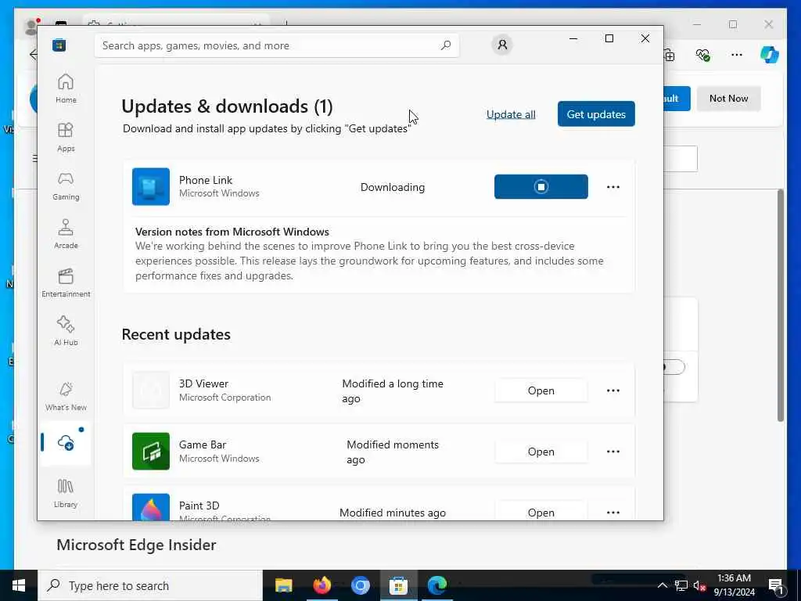The height and width of the screenshot is (601, 801).
Task: Click the Get updates button
Action: pyautogui.click(x=596, y=114)
